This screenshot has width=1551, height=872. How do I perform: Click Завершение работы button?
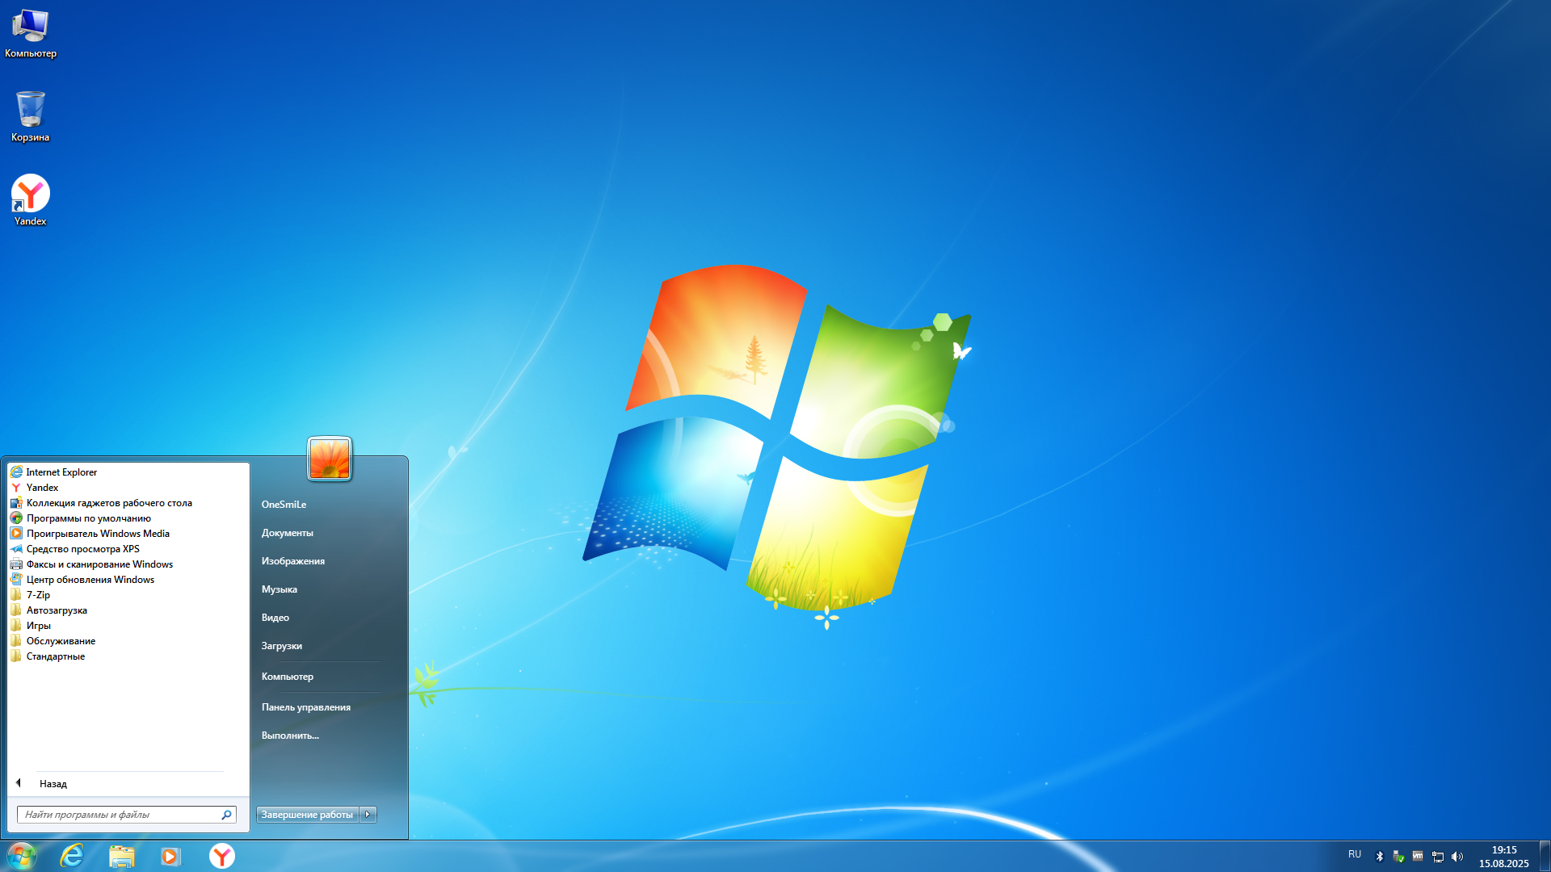click(307, 815)
